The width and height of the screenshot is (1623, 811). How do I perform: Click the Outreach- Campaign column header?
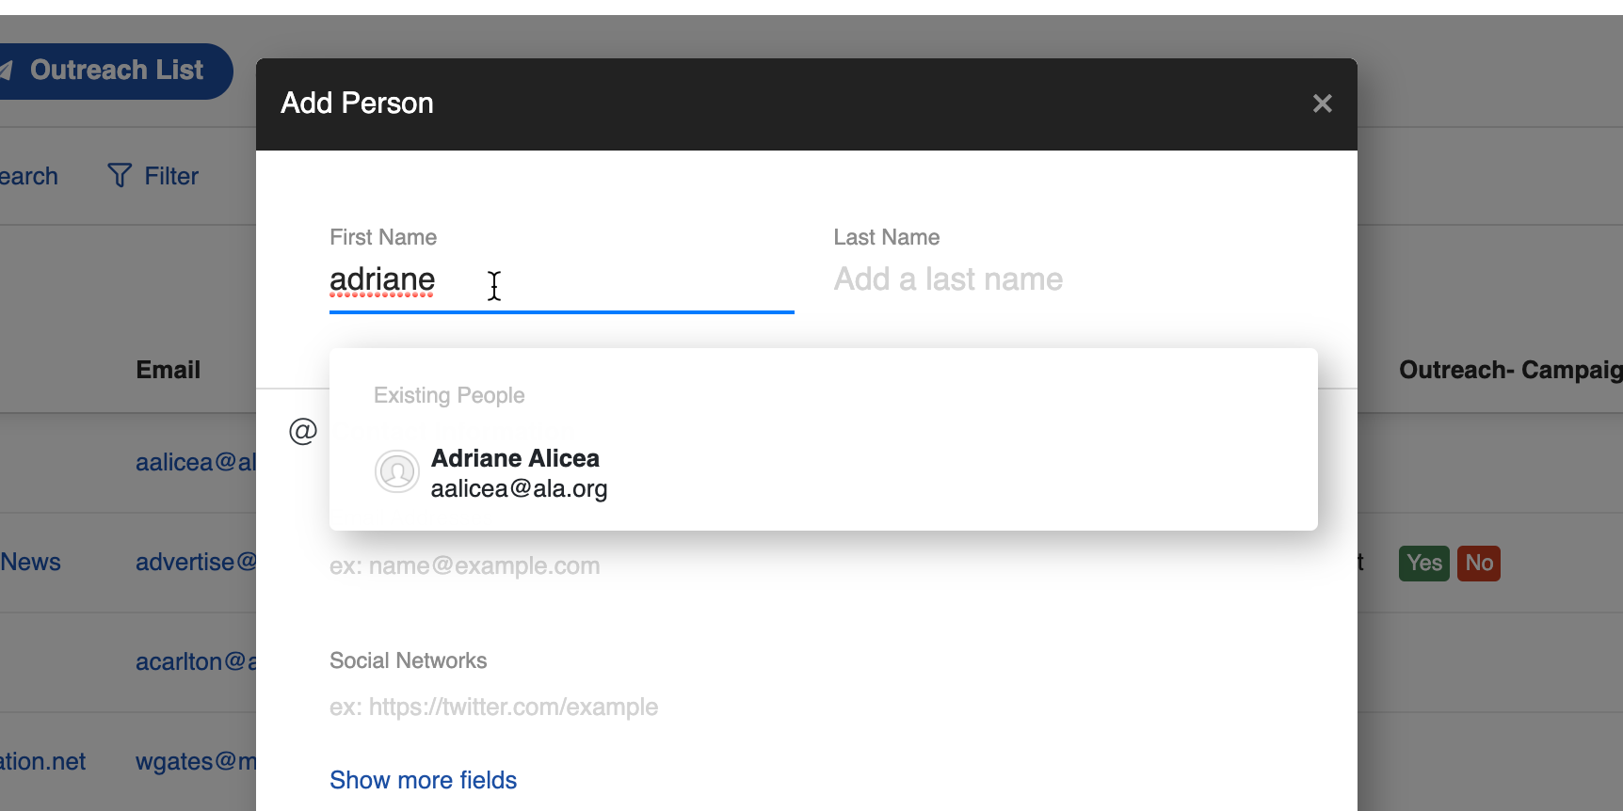click(1509, 370)
